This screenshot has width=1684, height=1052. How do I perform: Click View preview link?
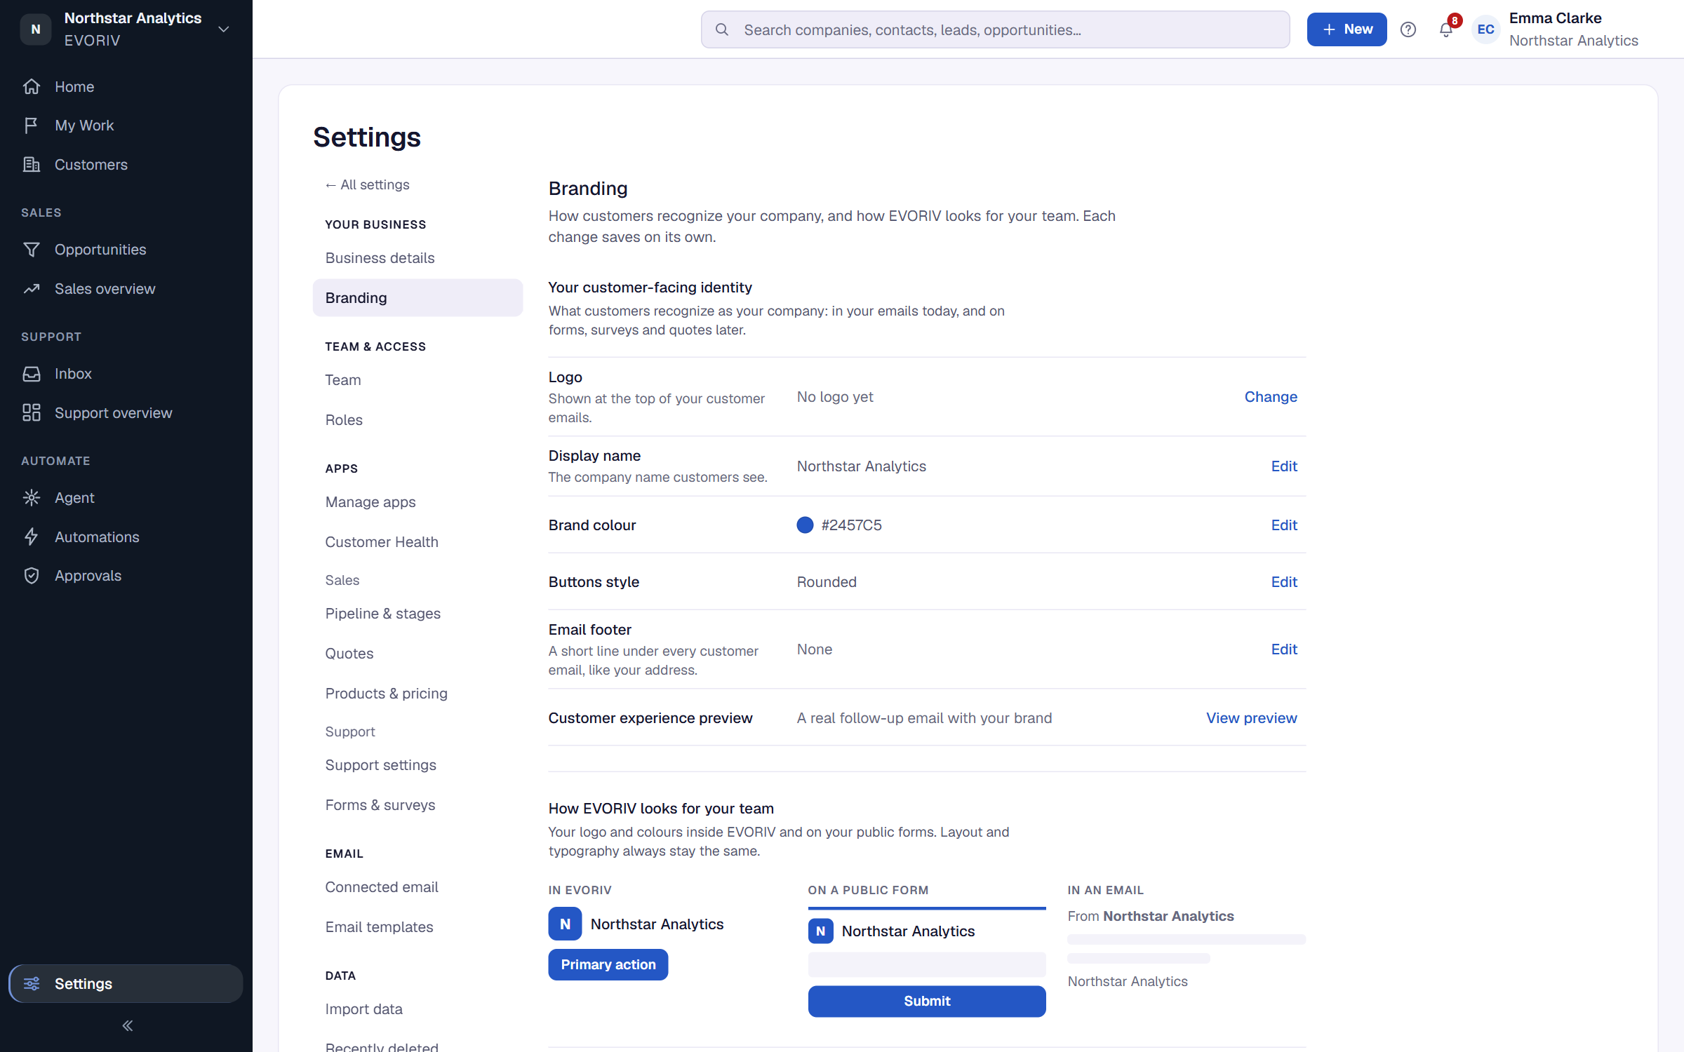[1251, 718]
